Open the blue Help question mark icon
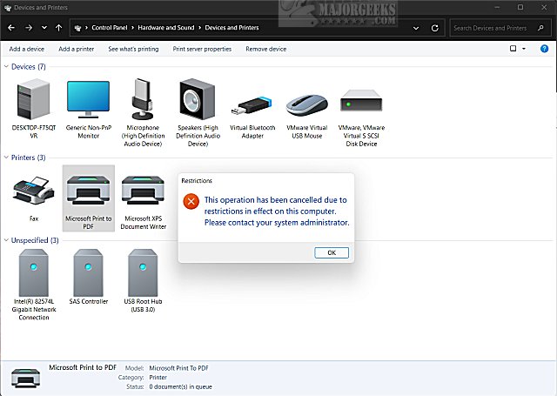Viewport: 557px width, 396px height. 544,49
